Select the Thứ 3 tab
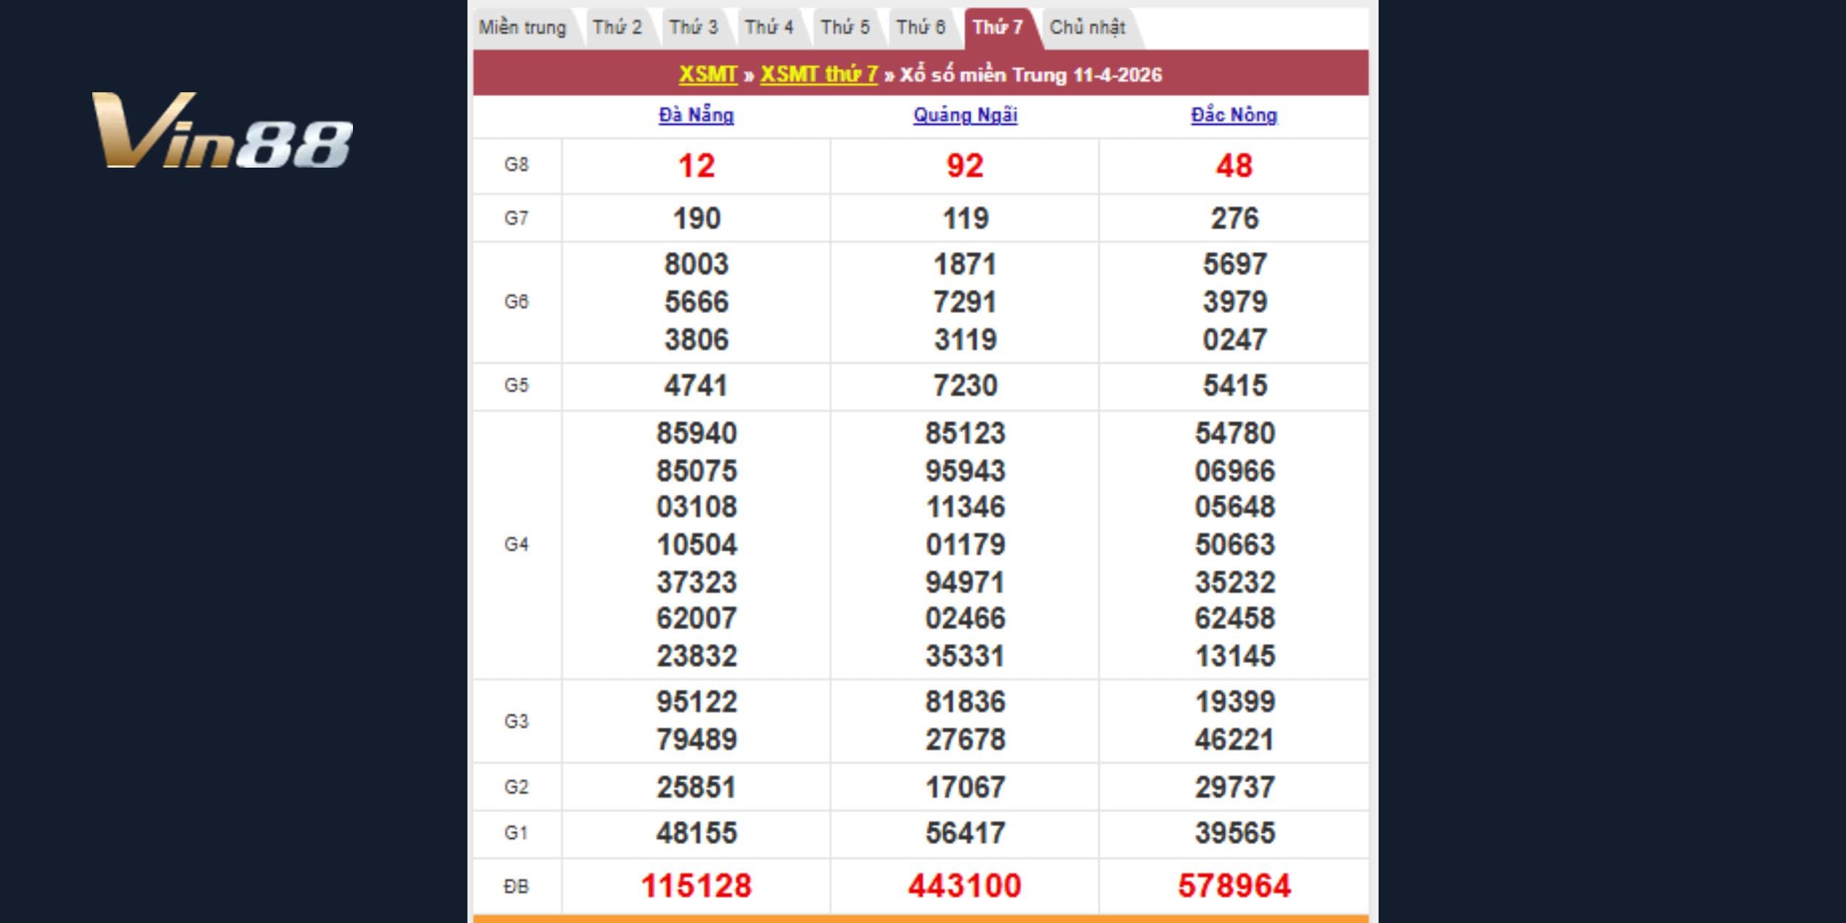Screen dimensions: 1846x923 693,28
